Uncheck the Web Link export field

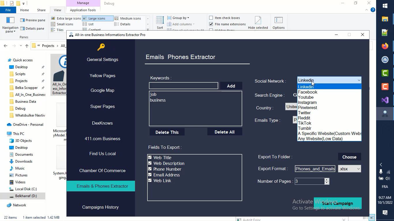pyautogui.click(x=150, y=180)
